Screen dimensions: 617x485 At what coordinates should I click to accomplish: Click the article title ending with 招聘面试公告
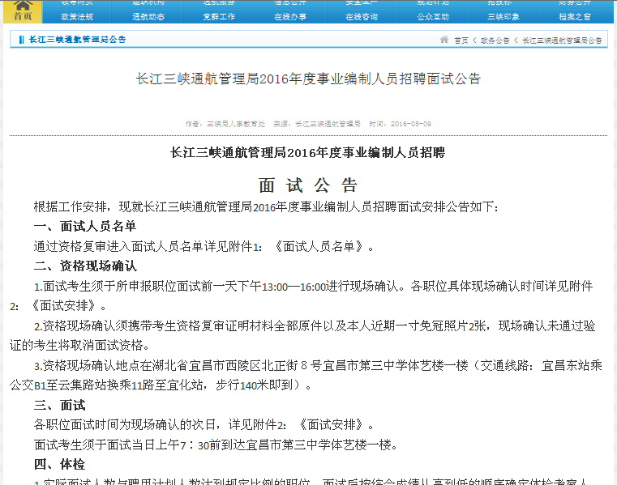coord(308,79)
